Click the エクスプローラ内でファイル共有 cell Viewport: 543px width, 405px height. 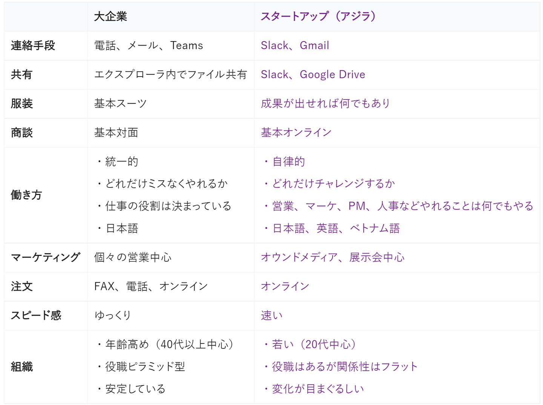[170, 75]
